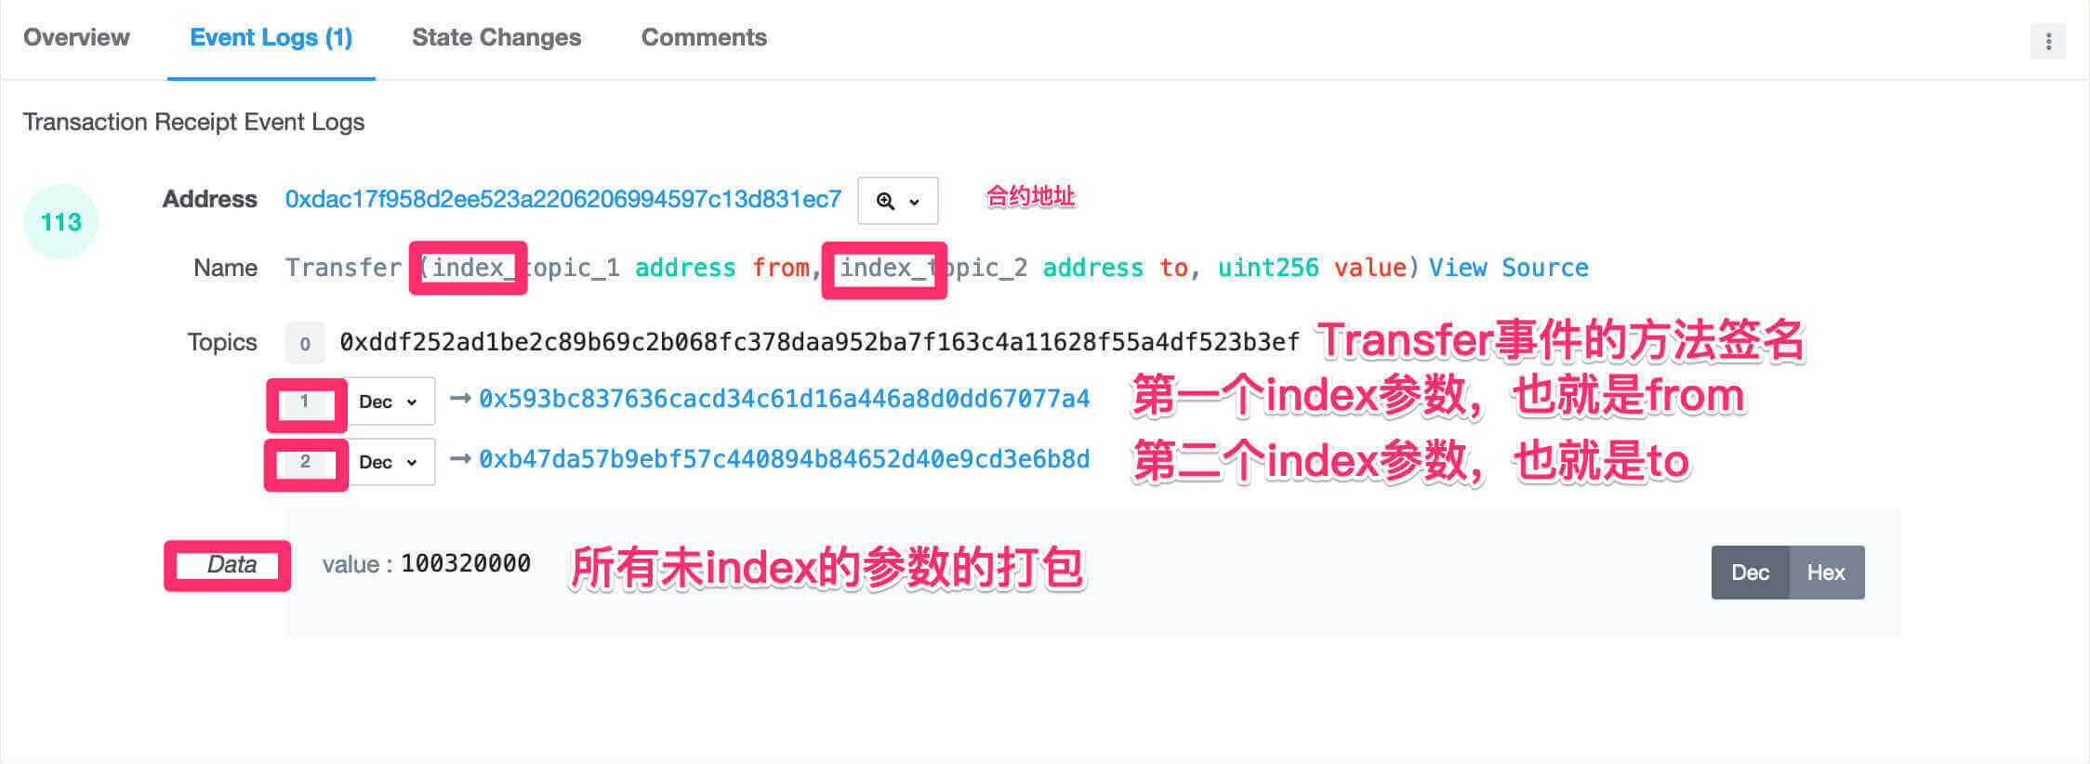Expand Dec dropdown for topic 2
The width and height of the screenshot is (2090, 764).
click(x=390, y=462)
